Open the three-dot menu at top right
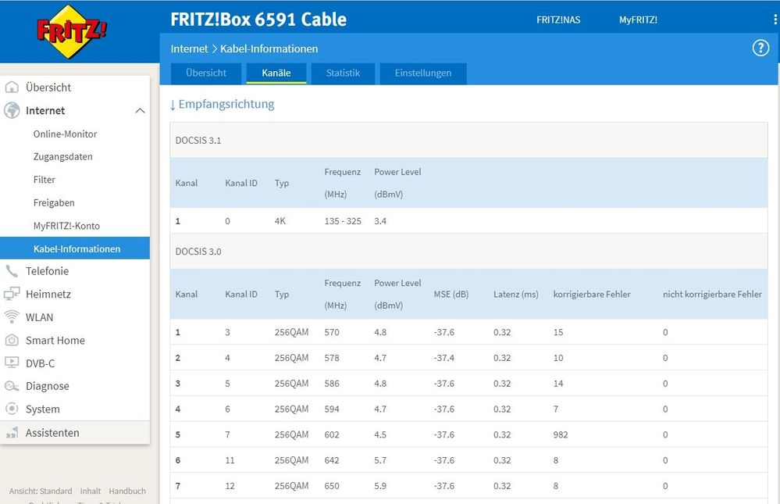This screenshot has width=780, height=504. pos(775,20)
